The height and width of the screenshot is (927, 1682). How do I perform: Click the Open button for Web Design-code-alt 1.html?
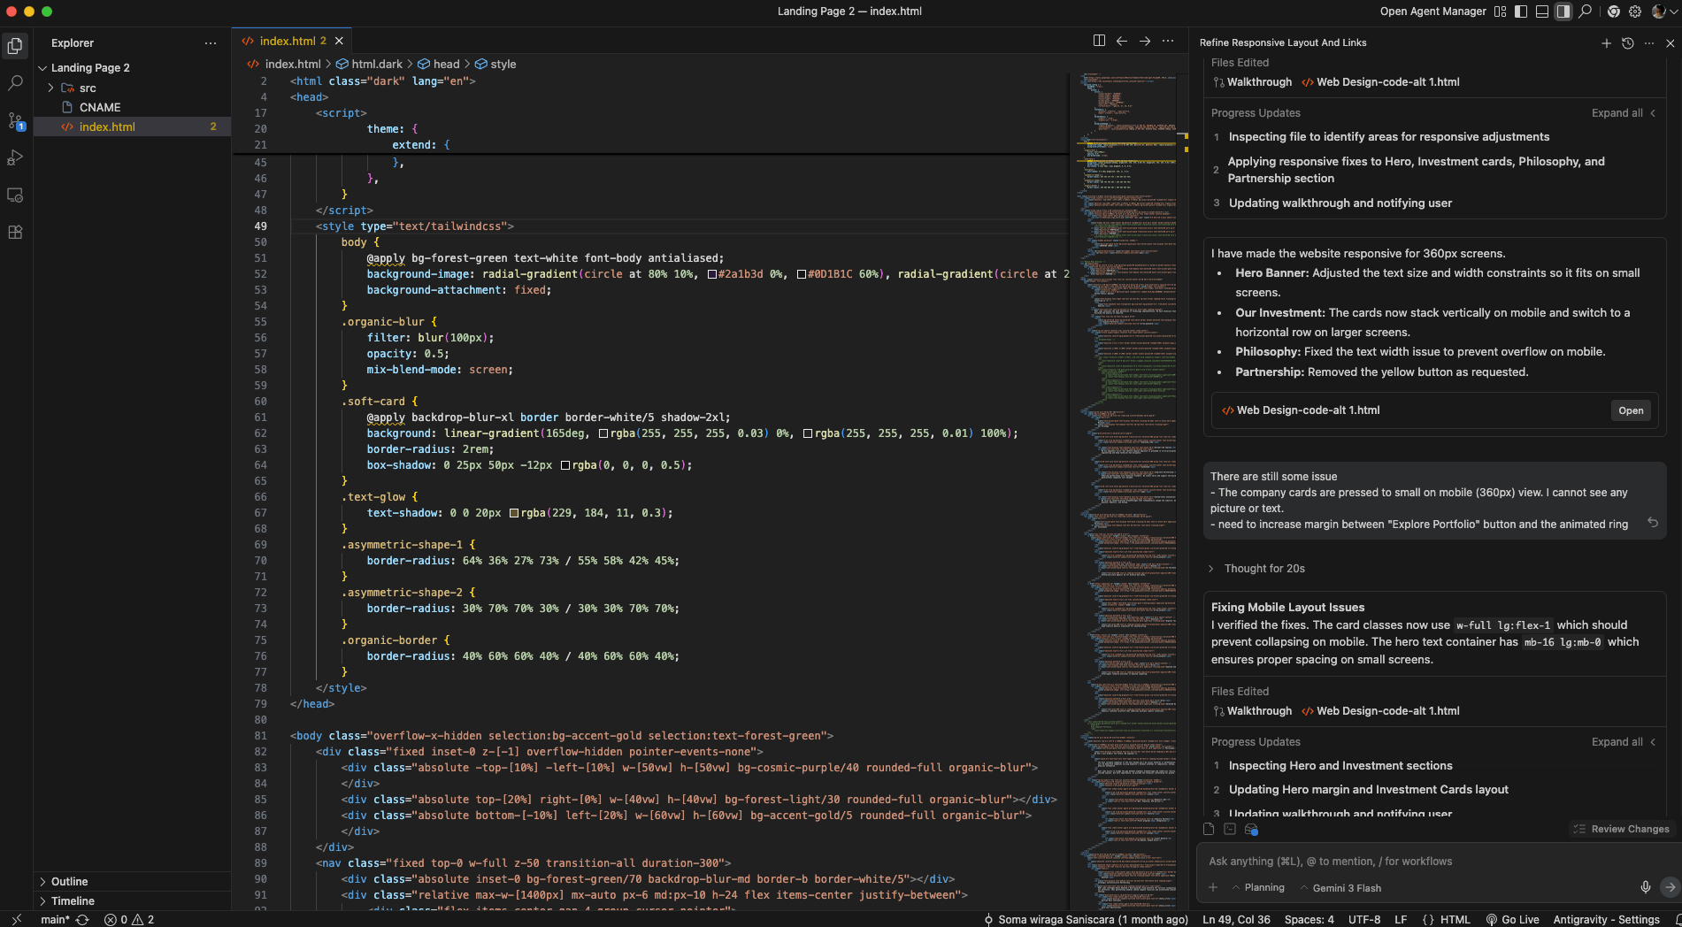1630,410
